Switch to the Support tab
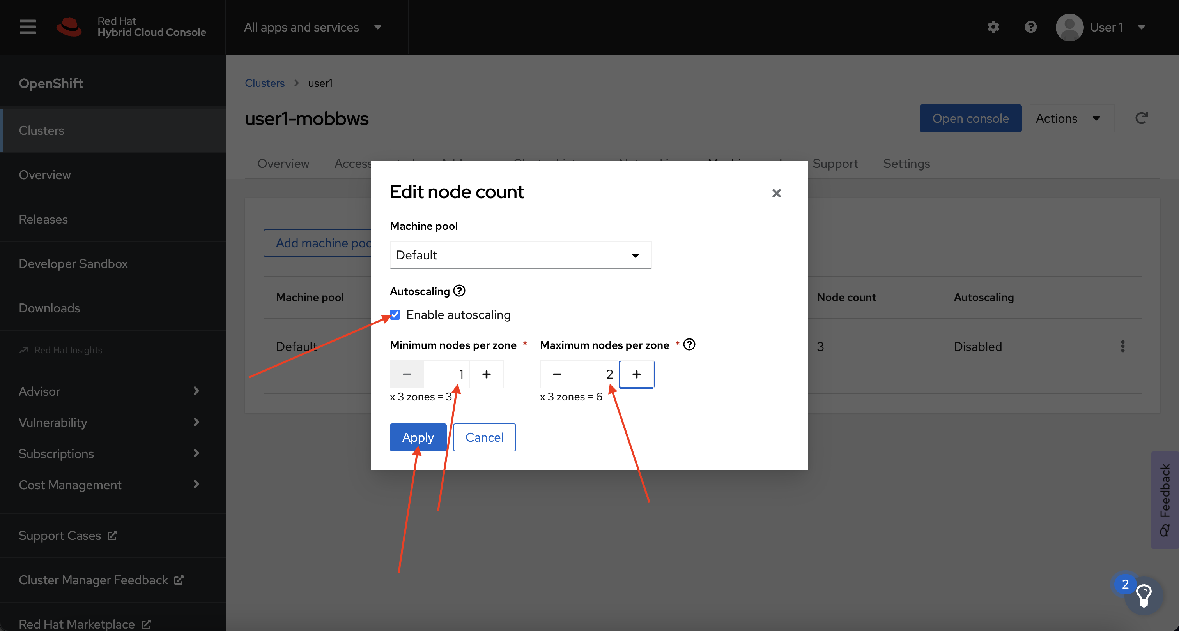 coord(835,163)
